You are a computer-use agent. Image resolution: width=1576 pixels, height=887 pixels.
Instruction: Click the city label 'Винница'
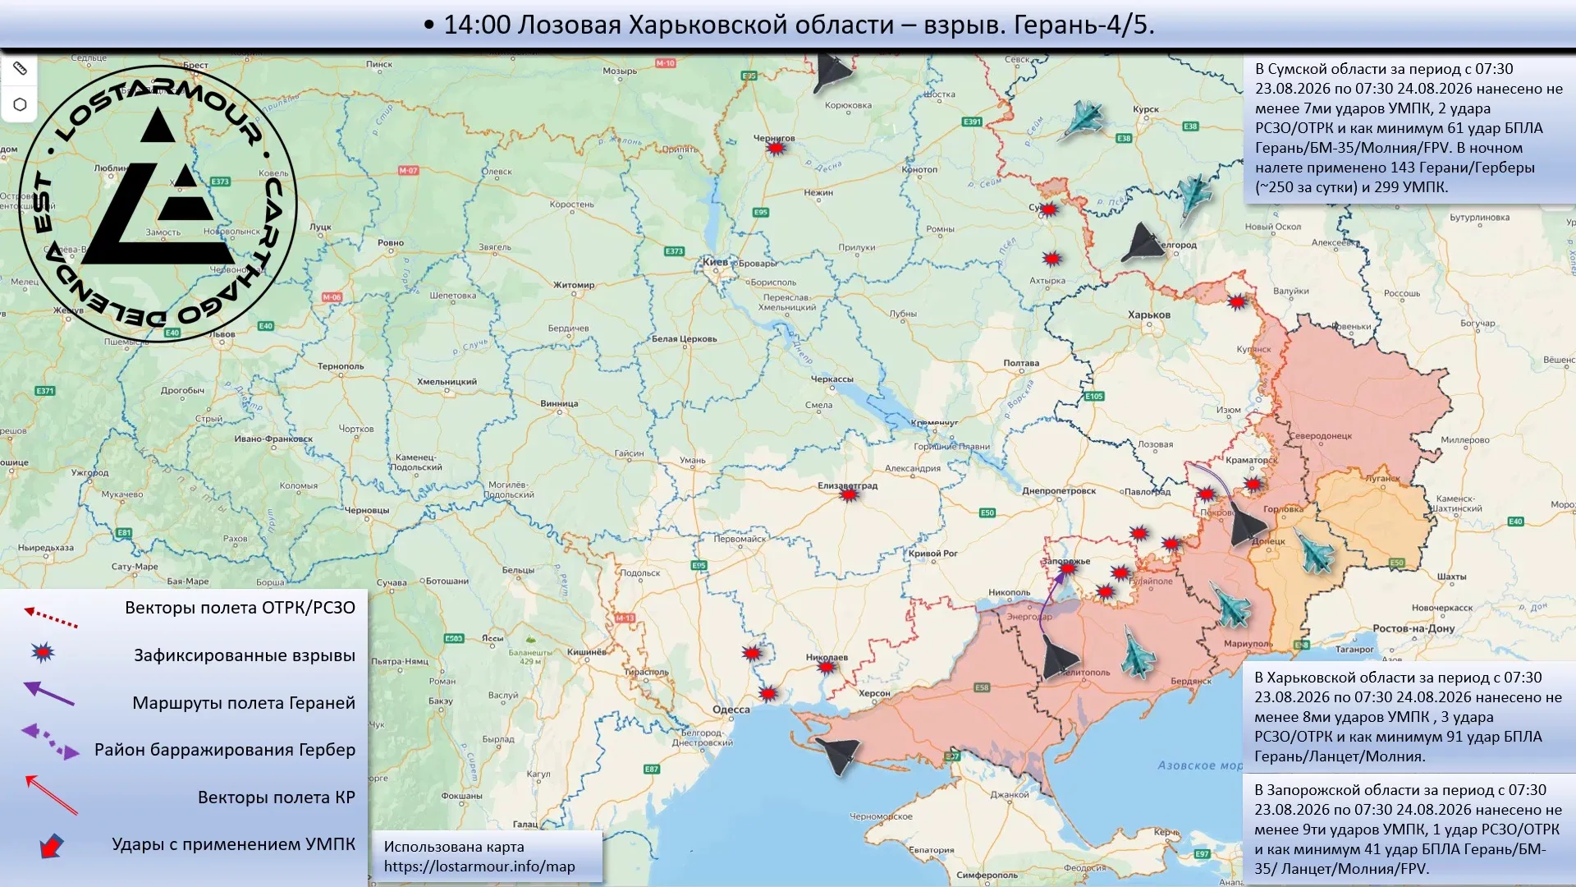[x=559, y=404]
